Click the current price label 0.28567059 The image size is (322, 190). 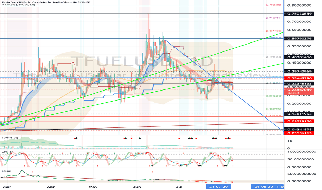click(299, 90)
